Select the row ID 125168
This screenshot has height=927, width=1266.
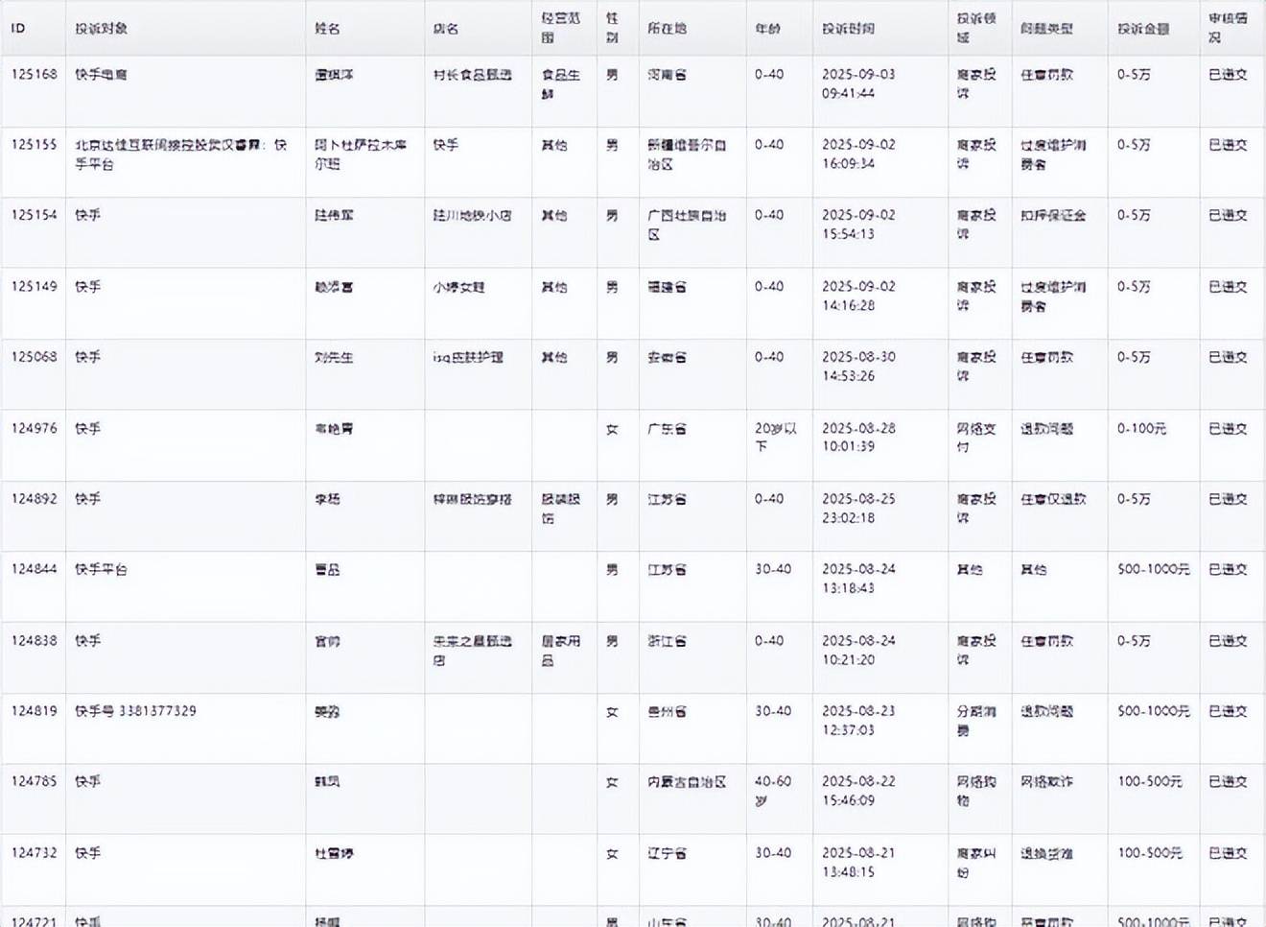34,74
